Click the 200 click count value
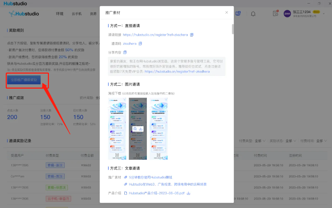 pos(12,117)
